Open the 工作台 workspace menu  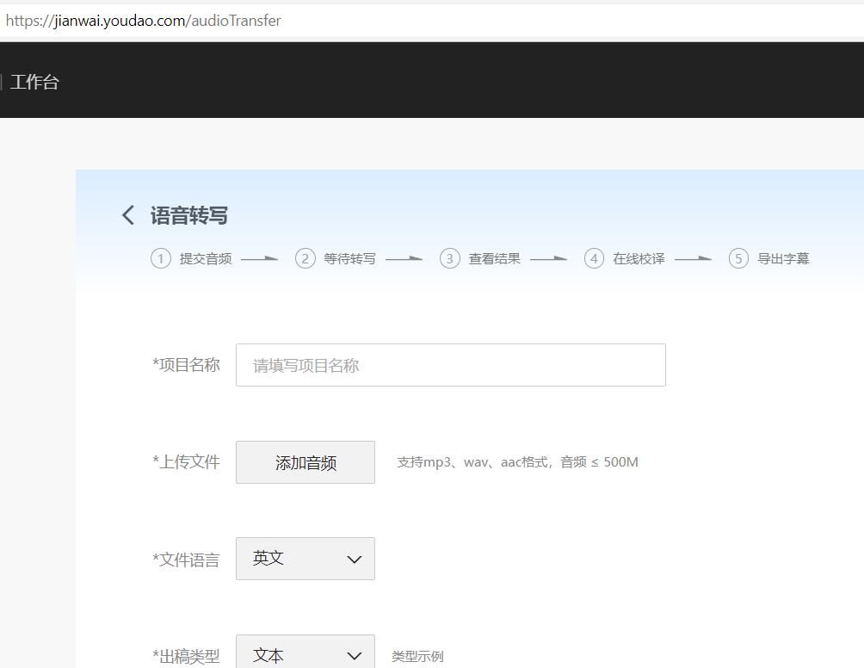click(34, 82)
